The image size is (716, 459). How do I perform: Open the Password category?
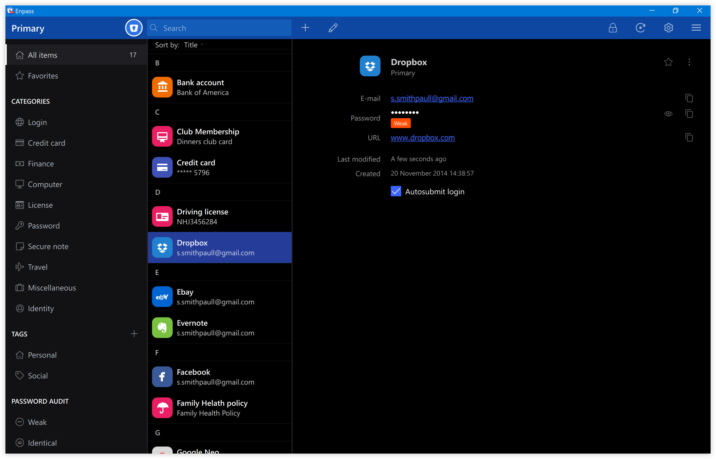76,226
